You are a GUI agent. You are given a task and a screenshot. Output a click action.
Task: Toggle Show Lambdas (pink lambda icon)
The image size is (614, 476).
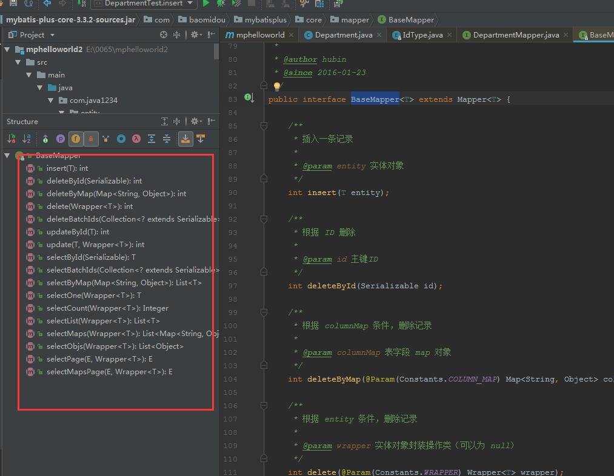136,139
